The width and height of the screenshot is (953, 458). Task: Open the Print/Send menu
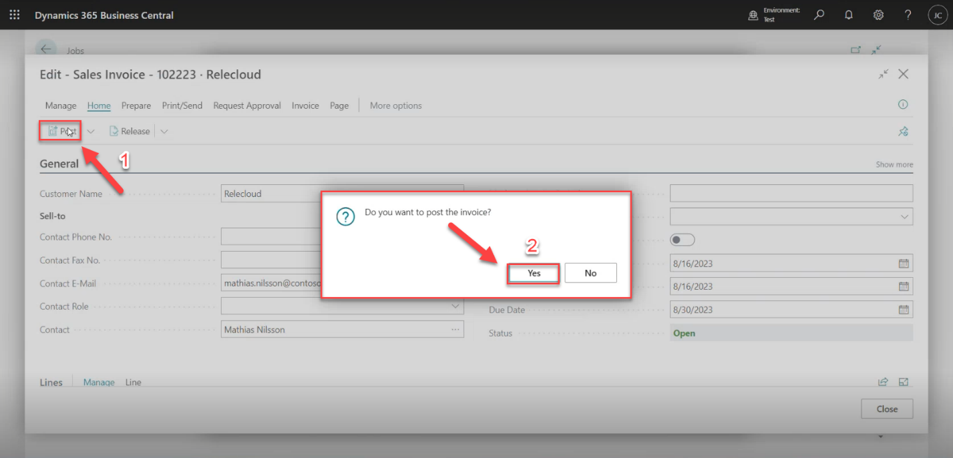click(182, 105)
